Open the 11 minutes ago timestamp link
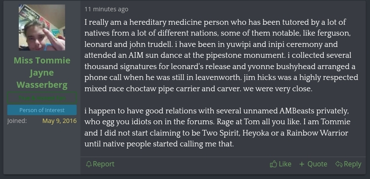Screen dimensions: 370x179 [x=106, y=9]
